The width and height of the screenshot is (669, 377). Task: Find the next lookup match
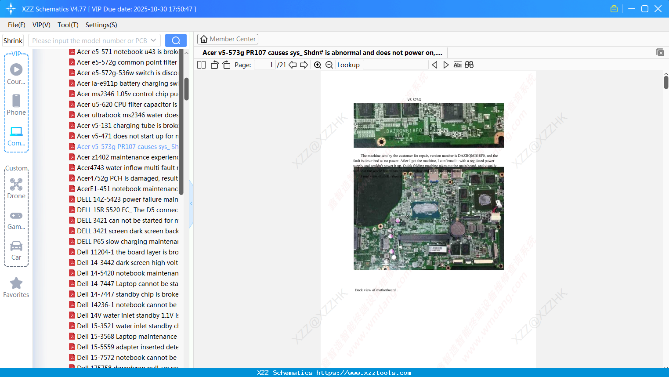[x=446, y=65]
